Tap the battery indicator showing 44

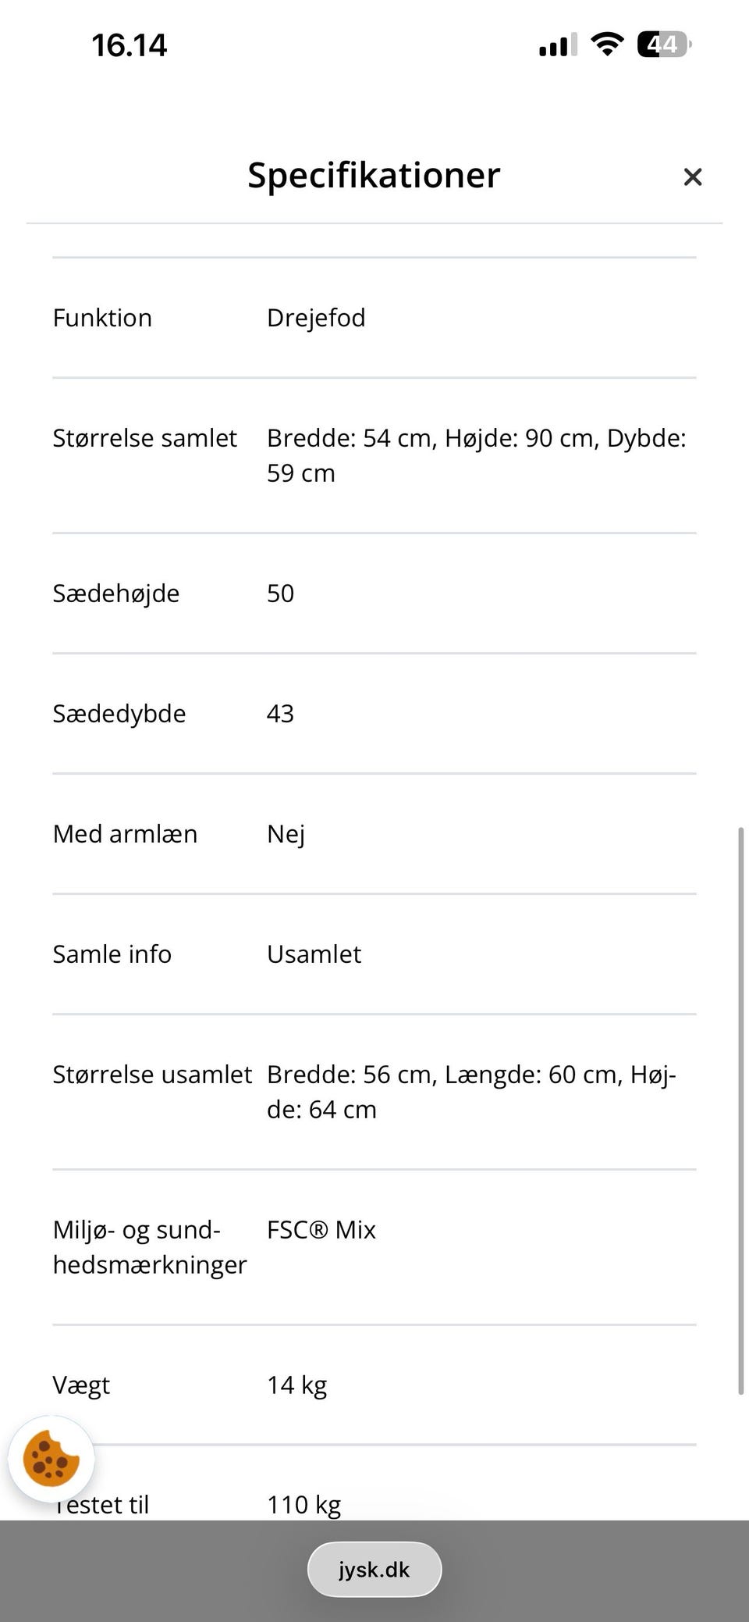pyautogui.click(x=662, y=45)
